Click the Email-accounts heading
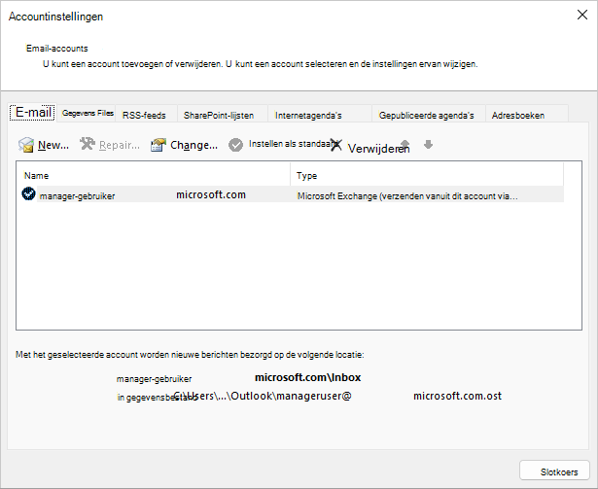The height and width of the screenshot is (489, 598). (x=56, y=49)
